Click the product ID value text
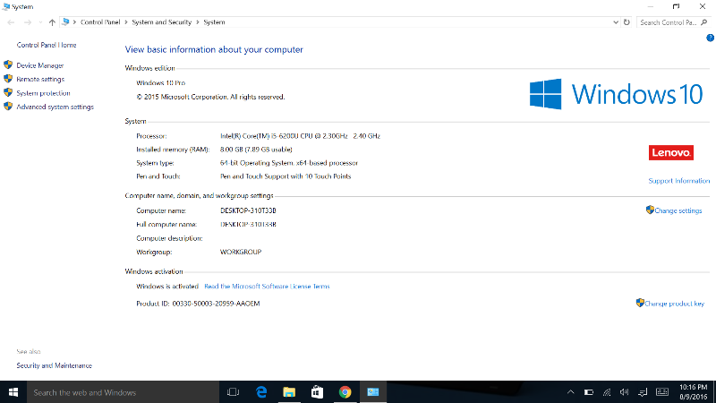This screenshot has width=716, height=403. click(x=216, y=304)
